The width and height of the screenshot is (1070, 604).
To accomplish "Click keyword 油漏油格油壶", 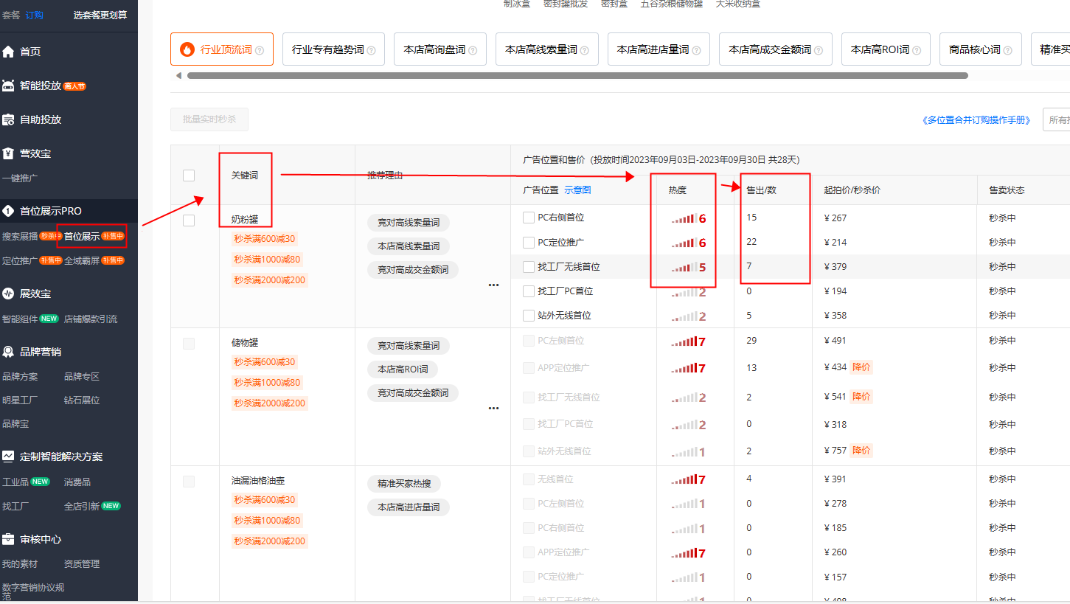I will 258,481.
